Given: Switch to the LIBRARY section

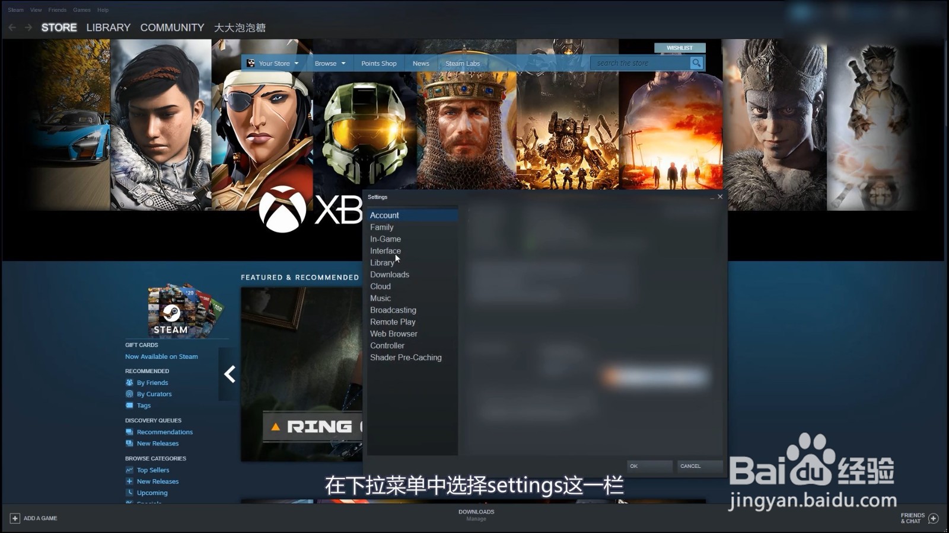Looking at the screenshot, I should [109, 28].
